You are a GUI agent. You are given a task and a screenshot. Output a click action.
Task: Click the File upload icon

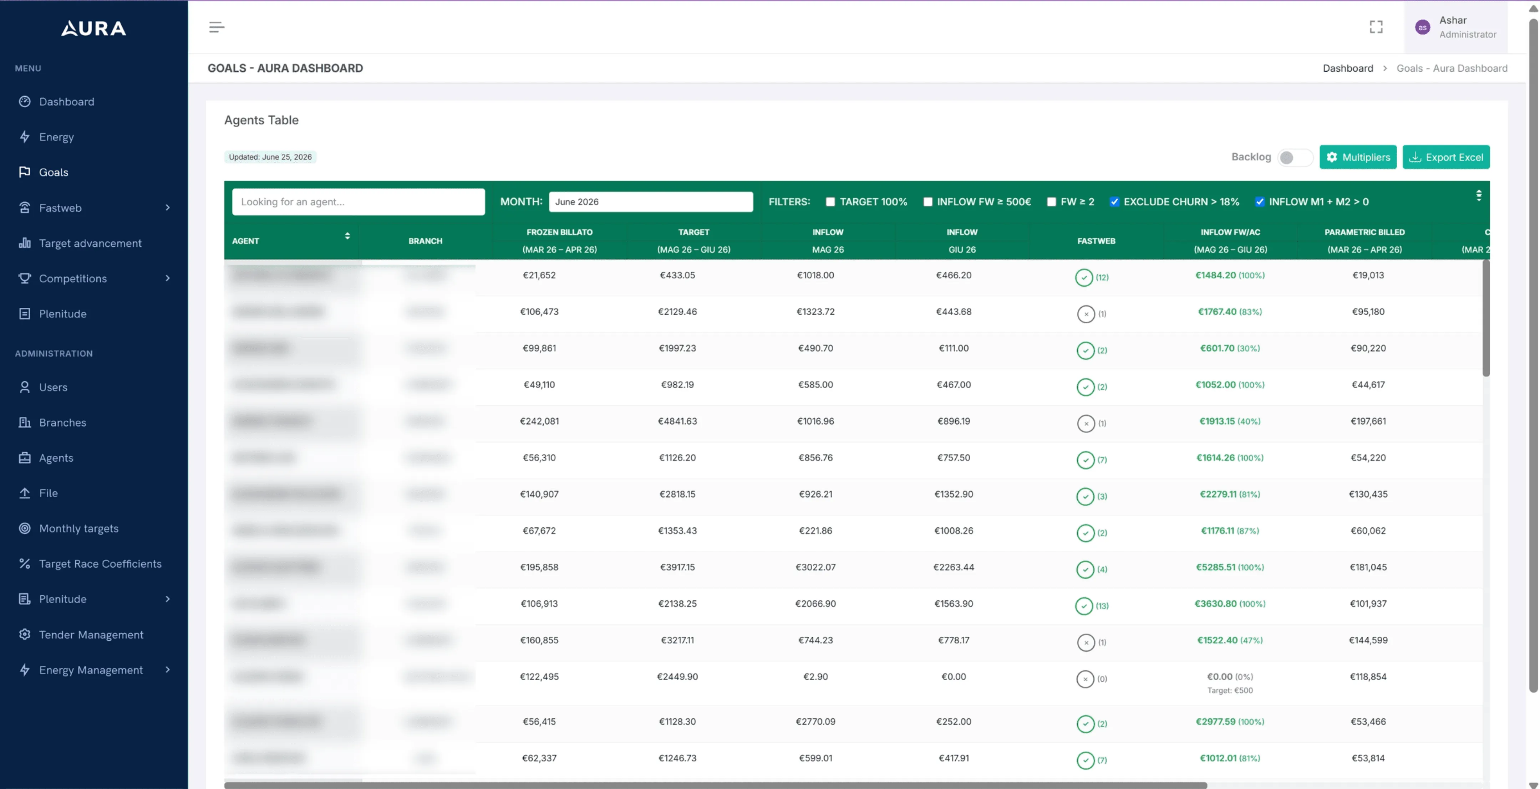pos(25,493)
